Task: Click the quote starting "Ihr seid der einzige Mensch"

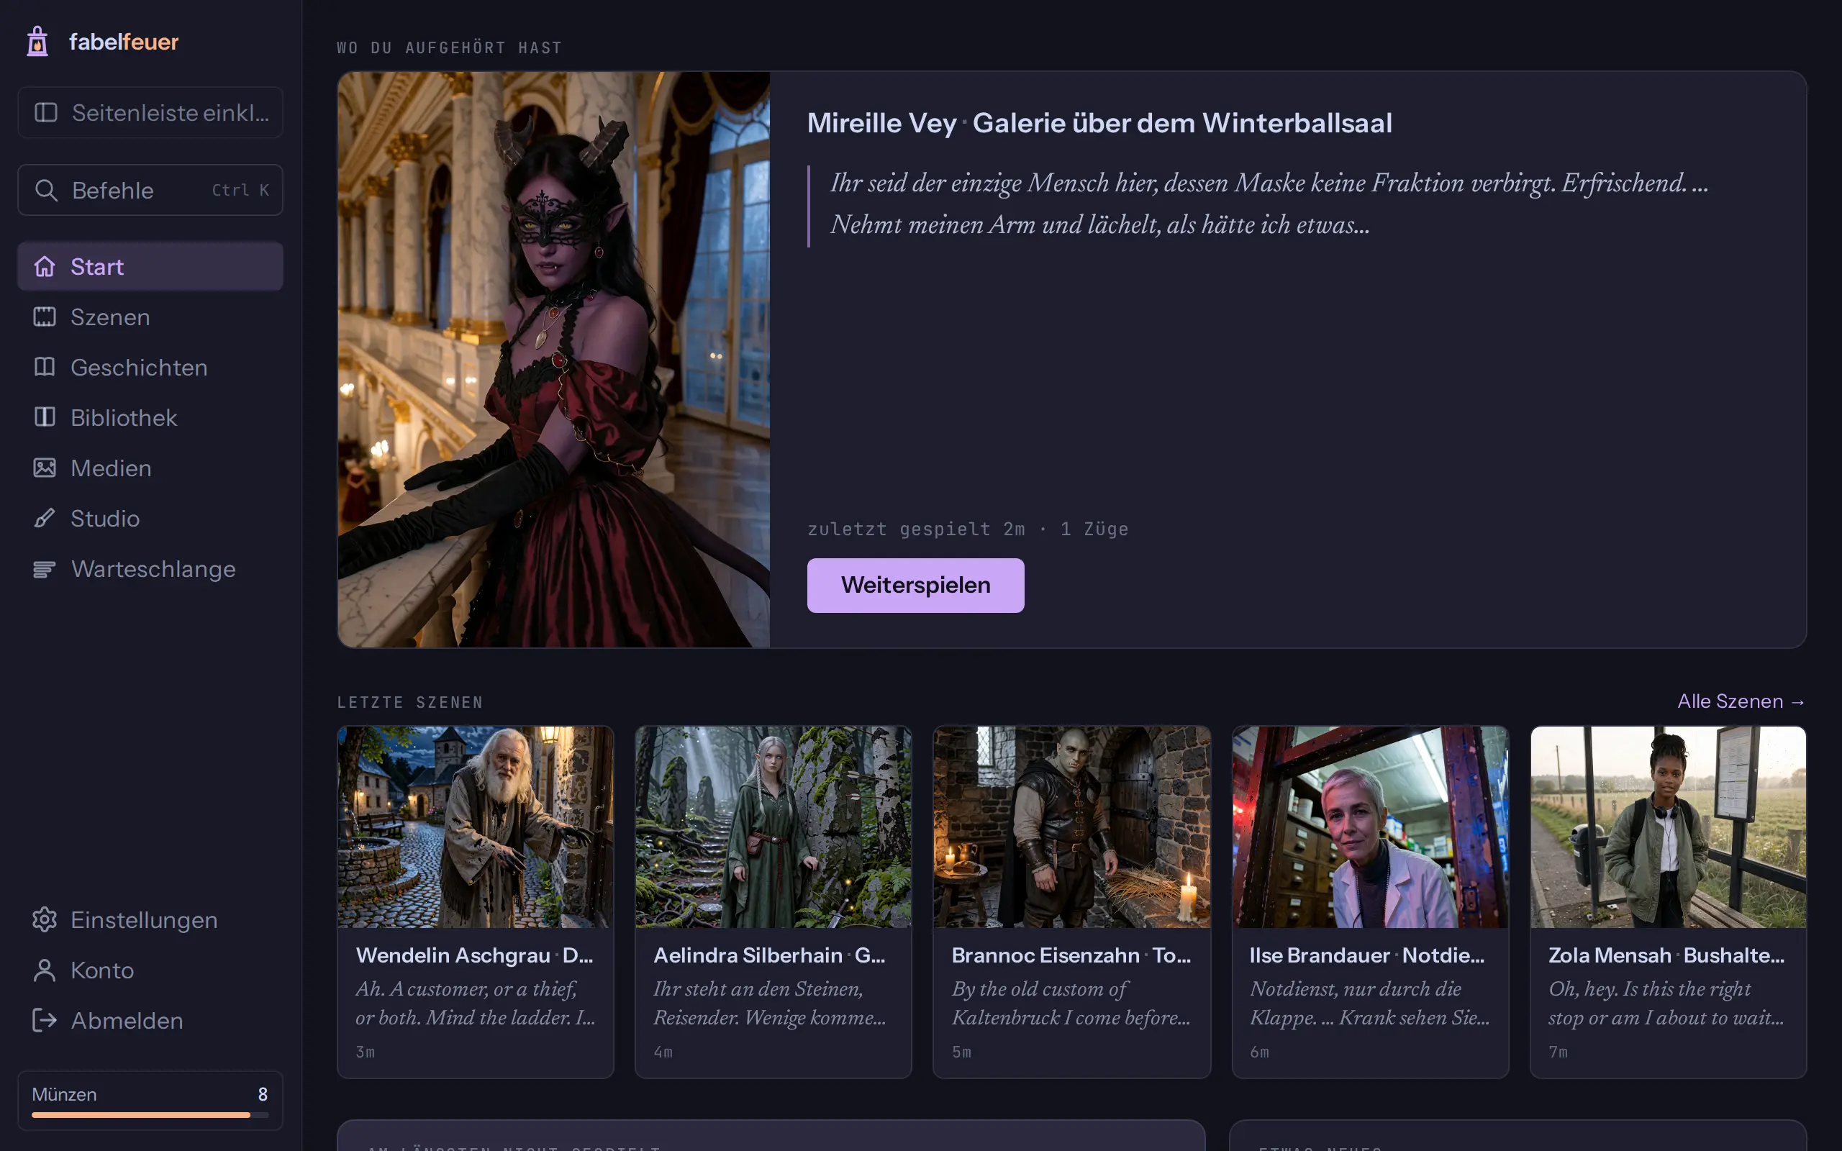Action: coord(1269,204)
